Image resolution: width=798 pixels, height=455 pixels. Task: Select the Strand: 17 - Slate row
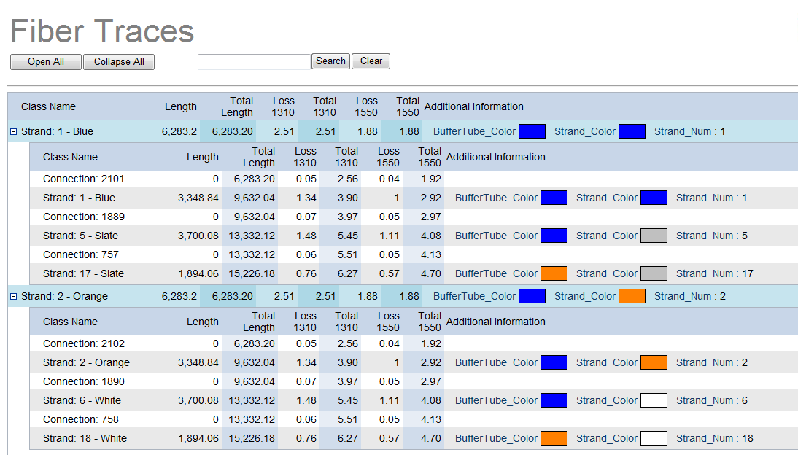click(x=83, y=274)
